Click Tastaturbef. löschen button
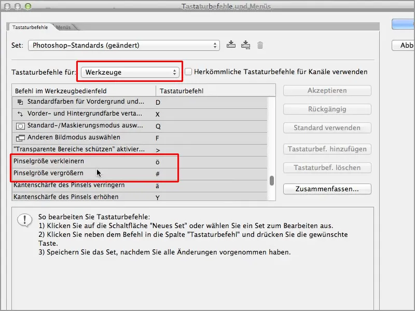Image resolution: width=415 pixels, height=311 pixels. click(x=327, y=167)
